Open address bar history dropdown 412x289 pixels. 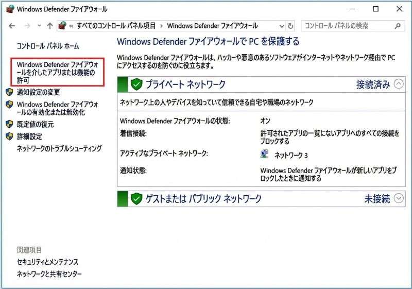click(282, 26)
